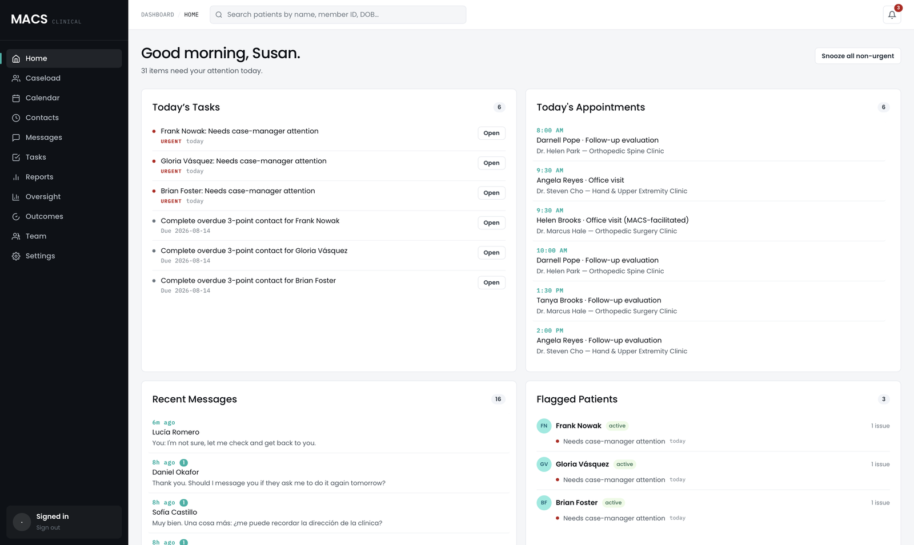The image size is (914, 545).
Task: Open Frank Nowak case-manager attention task
Action: point(491,133)
